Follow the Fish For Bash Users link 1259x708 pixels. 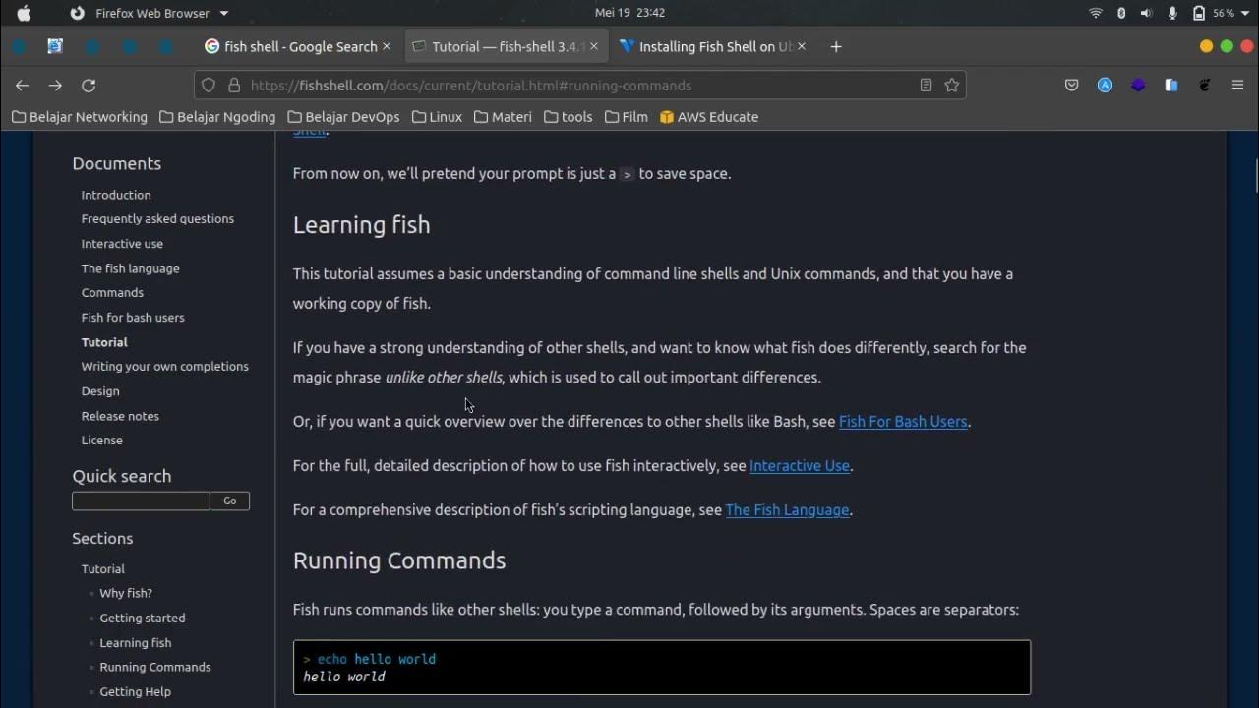[x=903, y=422]
